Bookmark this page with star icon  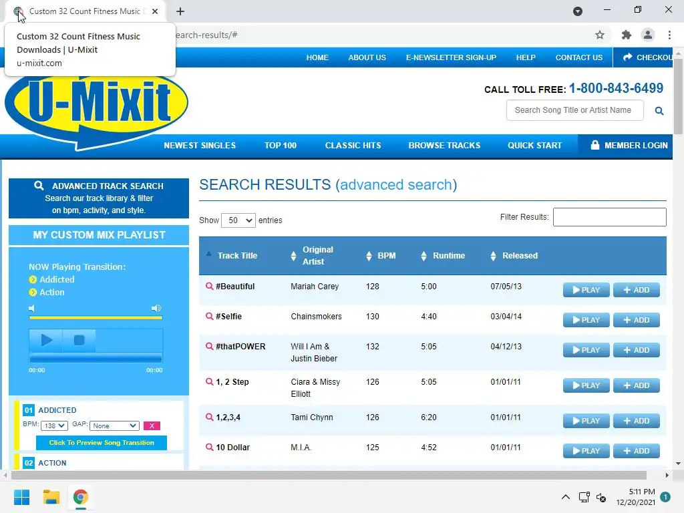(x=600, y=35)
